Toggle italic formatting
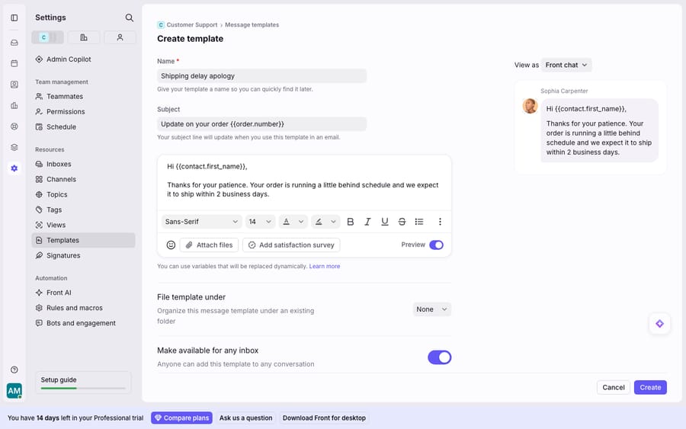 point(367,222)
